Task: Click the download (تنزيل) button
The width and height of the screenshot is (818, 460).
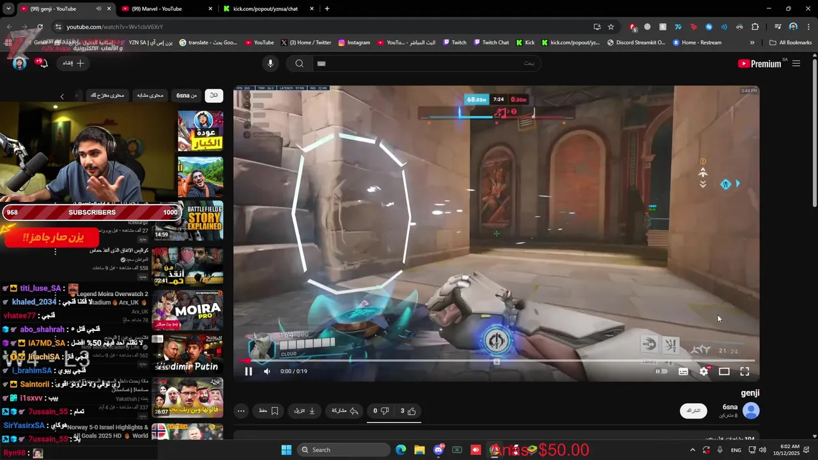Action: 305,411
